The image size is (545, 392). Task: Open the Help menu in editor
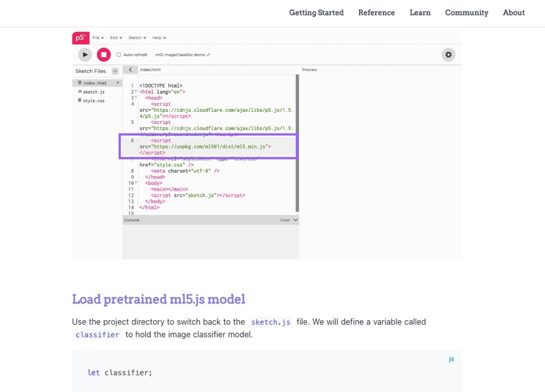click(x=159, y=38)
